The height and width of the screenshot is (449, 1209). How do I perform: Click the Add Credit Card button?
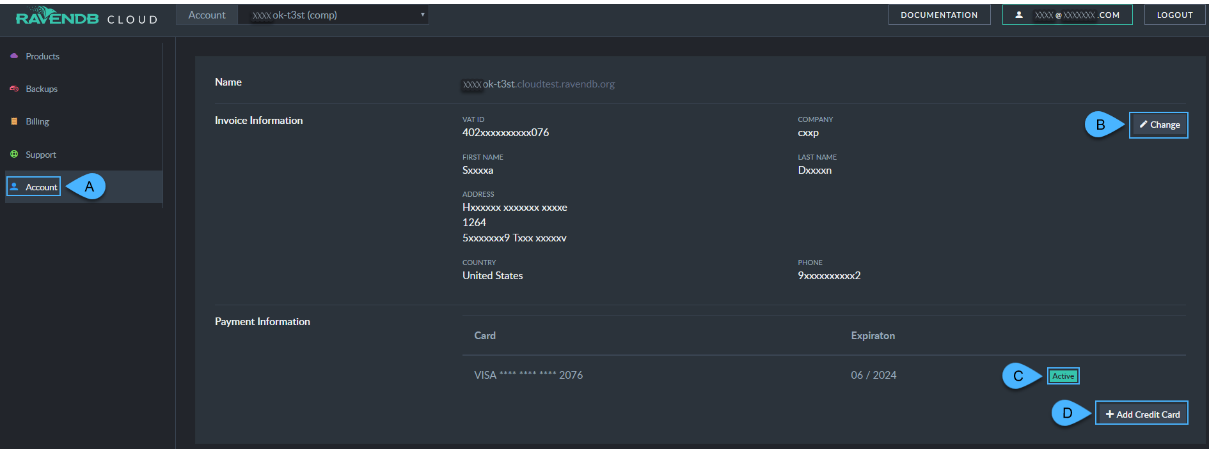pos(1142,414)
